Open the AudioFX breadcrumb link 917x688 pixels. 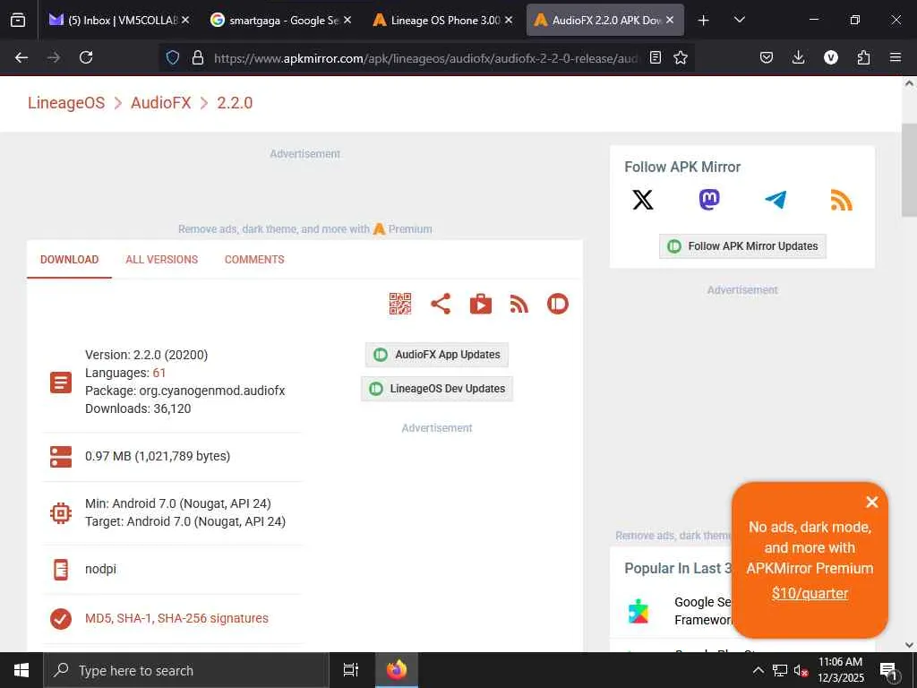pos(161,103)
